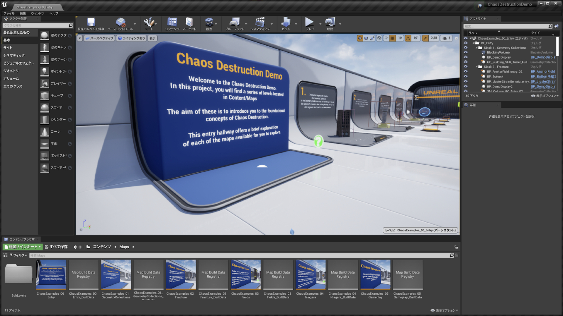This screenshot has width=563, height=316.
Task: Open viewport options dropdown arrow
Action: (80, 38)
